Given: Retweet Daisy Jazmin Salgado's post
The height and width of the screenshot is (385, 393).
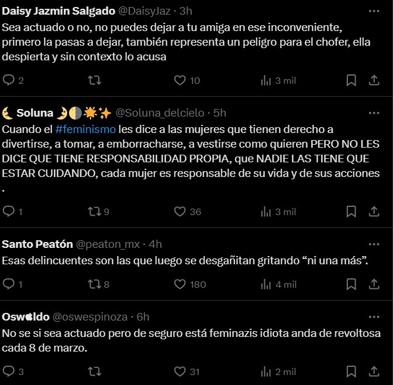Looking at the screenshot, I should pos(95,80).
